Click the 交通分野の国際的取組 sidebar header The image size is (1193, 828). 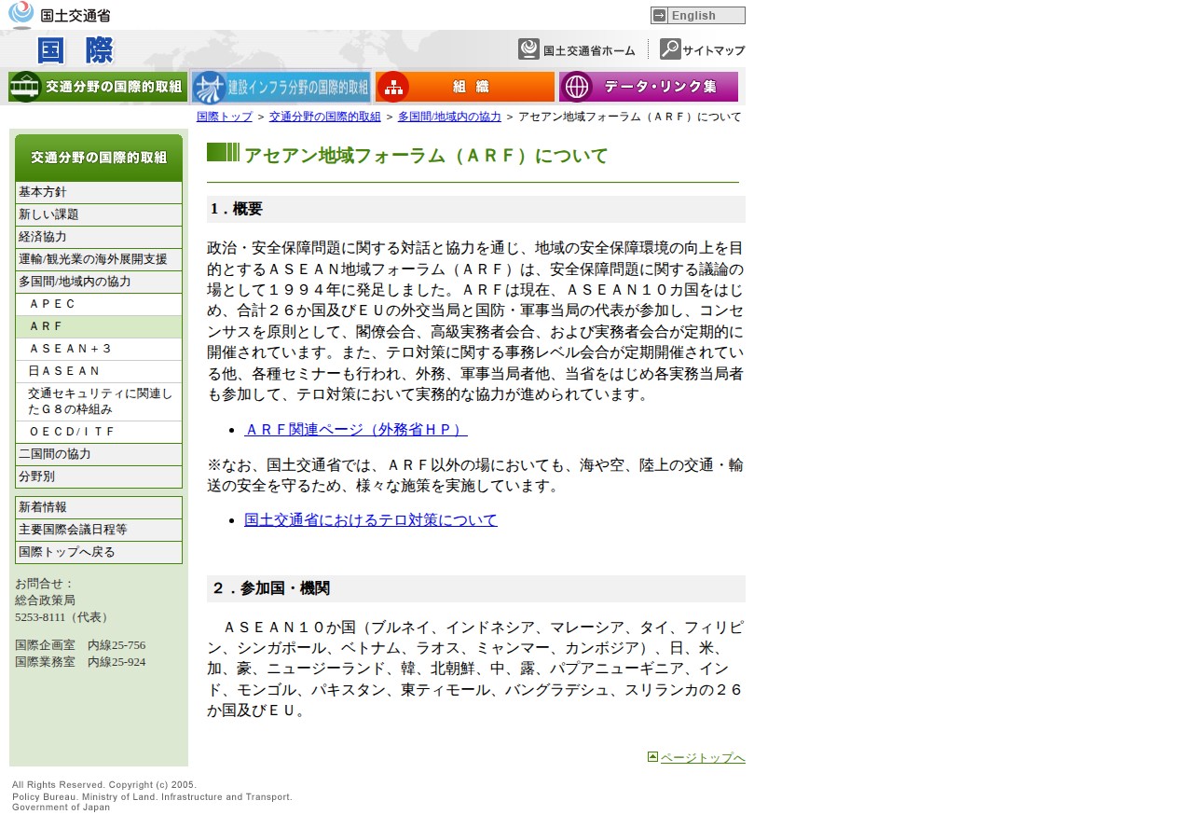click(99, 158)
